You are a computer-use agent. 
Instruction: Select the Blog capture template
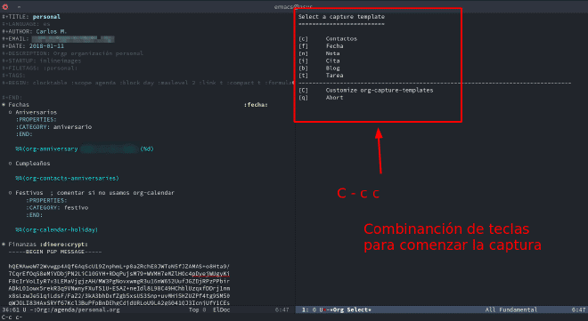point(319,68)
